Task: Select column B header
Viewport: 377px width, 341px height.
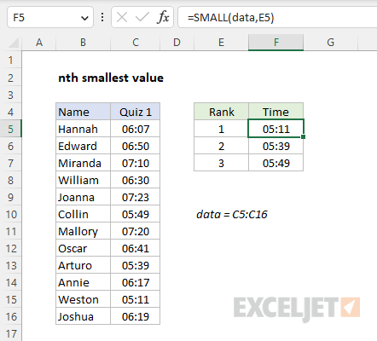Action: click(x=83, y=43)
